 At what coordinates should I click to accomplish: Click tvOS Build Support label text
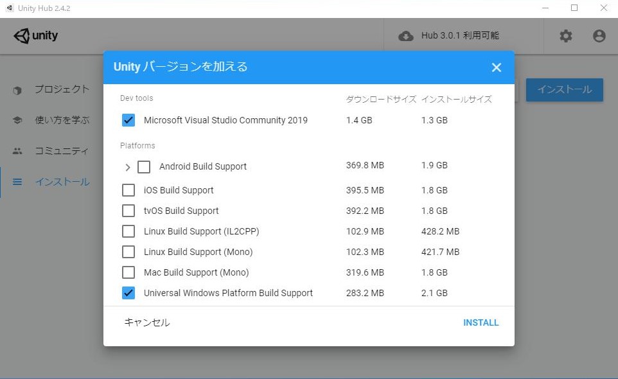(x=181, y=211)
